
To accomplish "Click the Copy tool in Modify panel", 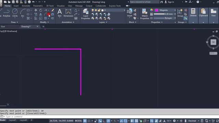I will [36, 14].
